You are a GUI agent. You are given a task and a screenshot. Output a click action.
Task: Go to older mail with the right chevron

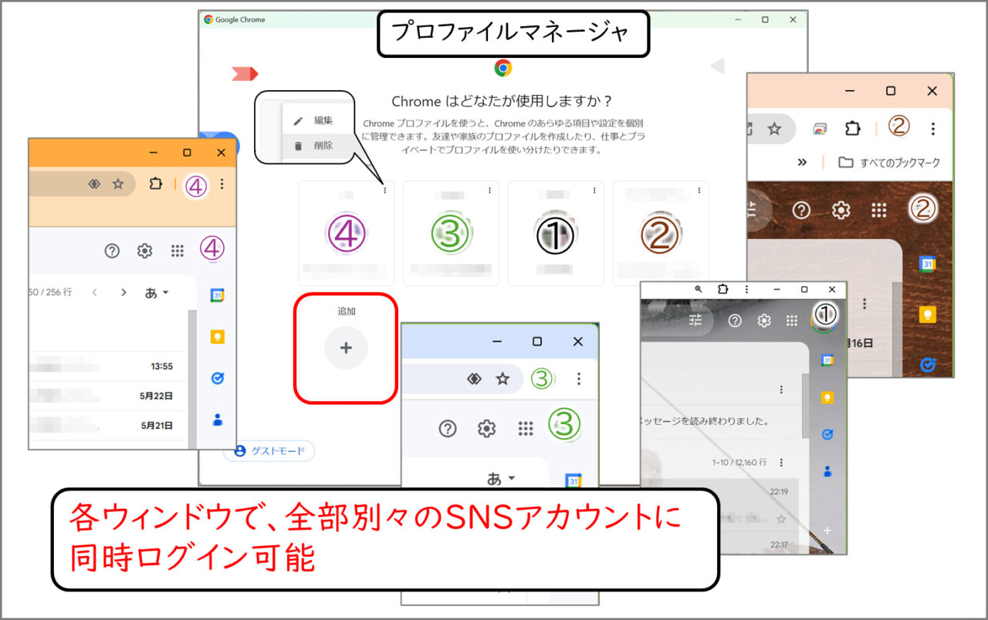click(x=123, y=292)
